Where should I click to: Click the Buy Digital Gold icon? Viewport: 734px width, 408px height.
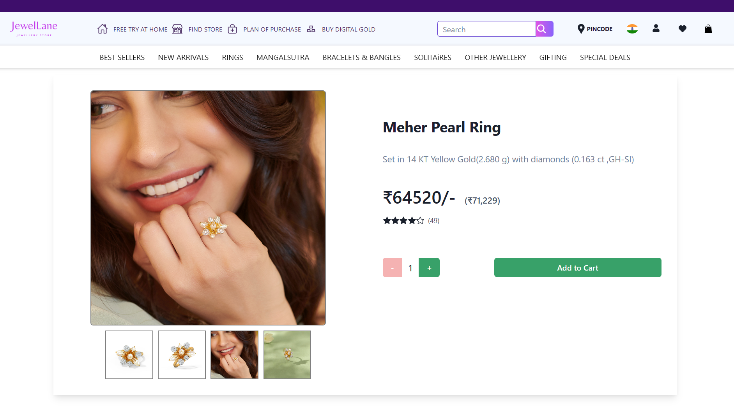click(x=311, y=28)
